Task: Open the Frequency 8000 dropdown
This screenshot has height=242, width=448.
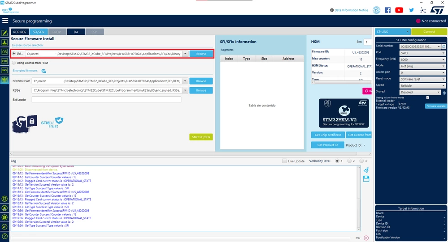Action: (x=422, y=59)
